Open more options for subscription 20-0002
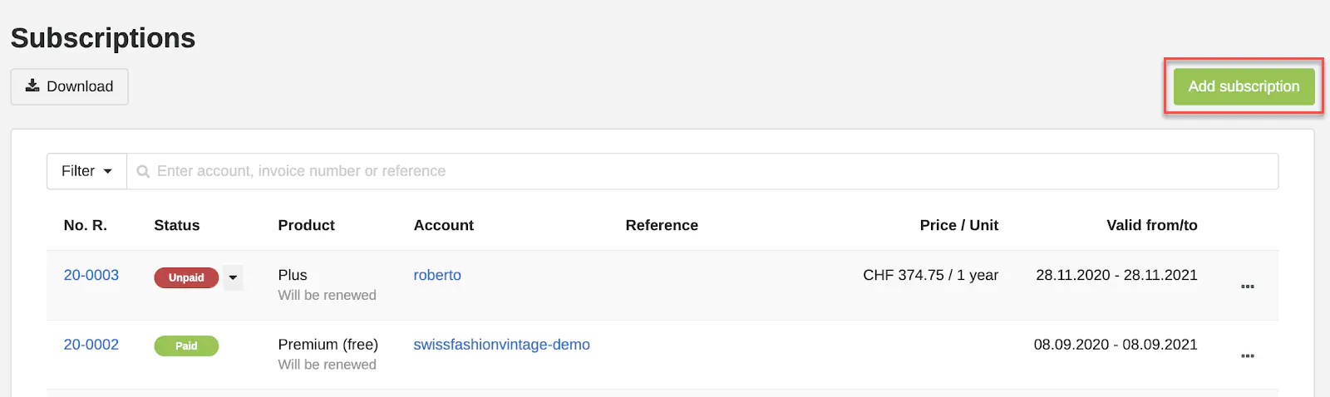The width and height of the screenshot is (1330, 397). pos(1247,356)
